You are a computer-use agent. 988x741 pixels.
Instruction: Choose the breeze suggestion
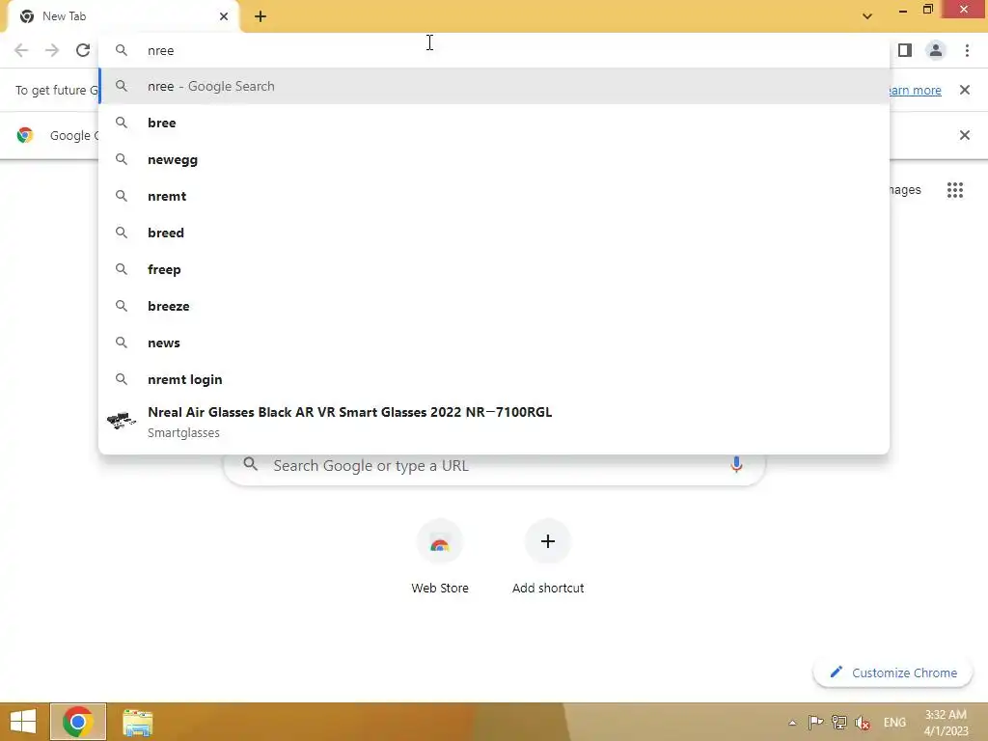(494, 306)
